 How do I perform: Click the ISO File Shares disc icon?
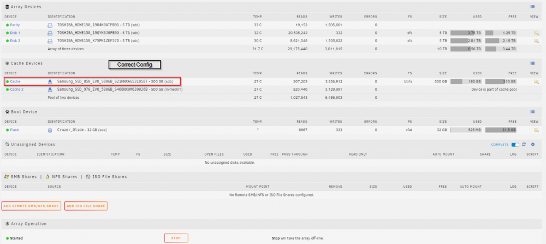88,177
